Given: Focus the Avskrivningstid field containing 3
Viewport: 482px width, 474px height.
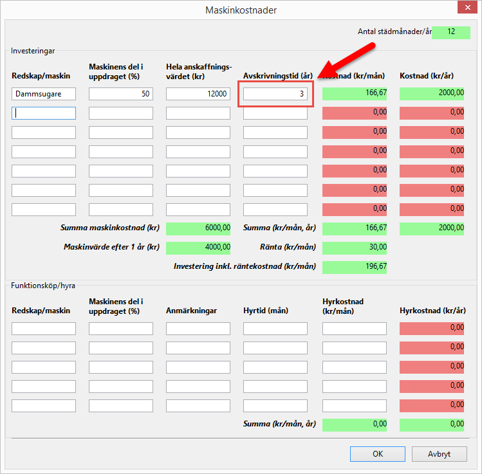Looking at the screenshot, I should [275, 94].
